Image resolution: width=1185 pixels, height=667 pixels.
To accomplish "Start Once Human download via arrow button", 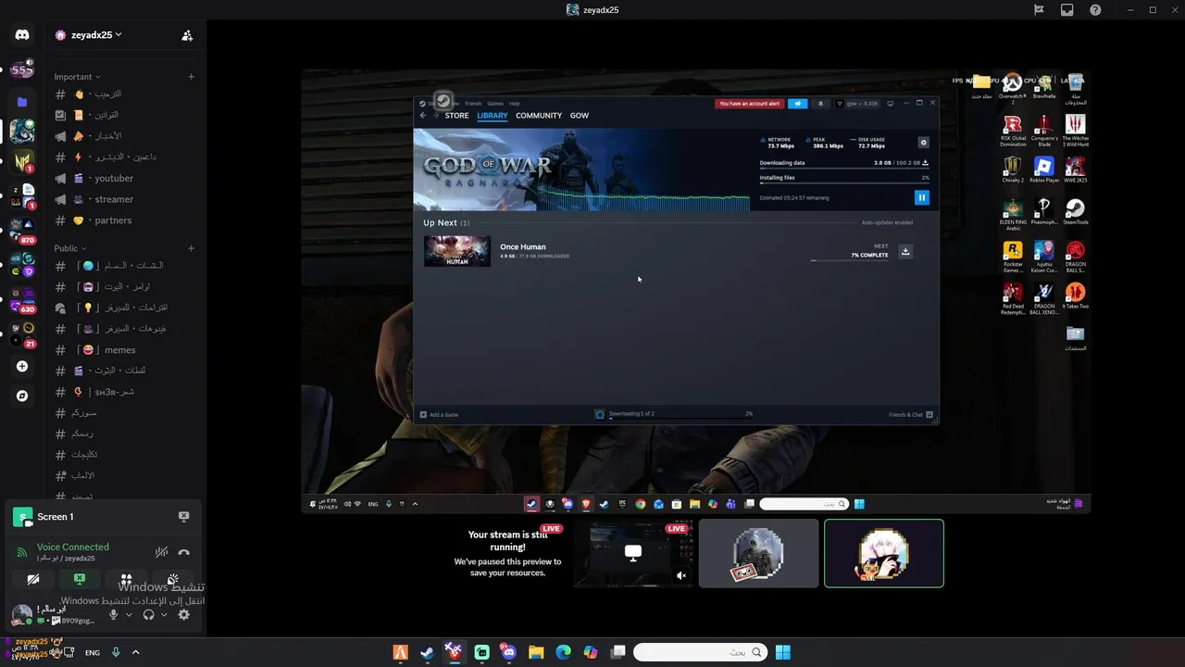I will pos(905,251).
